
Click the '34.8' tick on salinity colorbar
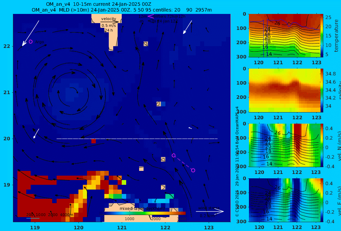(330, 74)
